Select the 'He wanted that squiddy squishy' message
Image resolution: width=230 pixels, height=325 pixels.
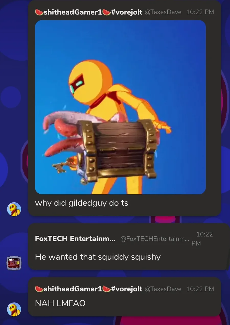coord(98,257)
